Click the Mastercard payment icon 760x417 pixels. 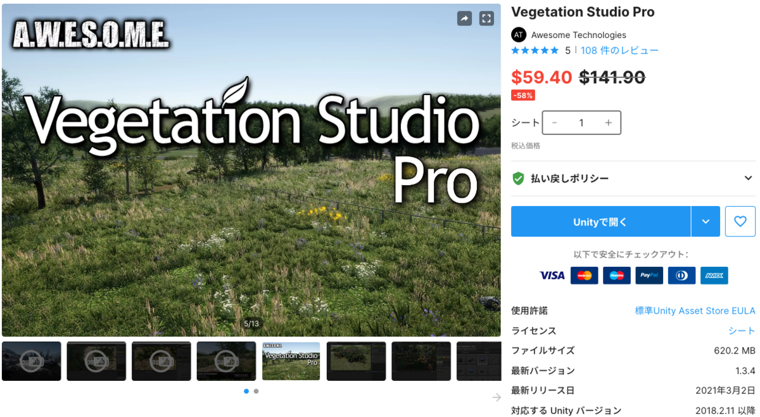584,275
